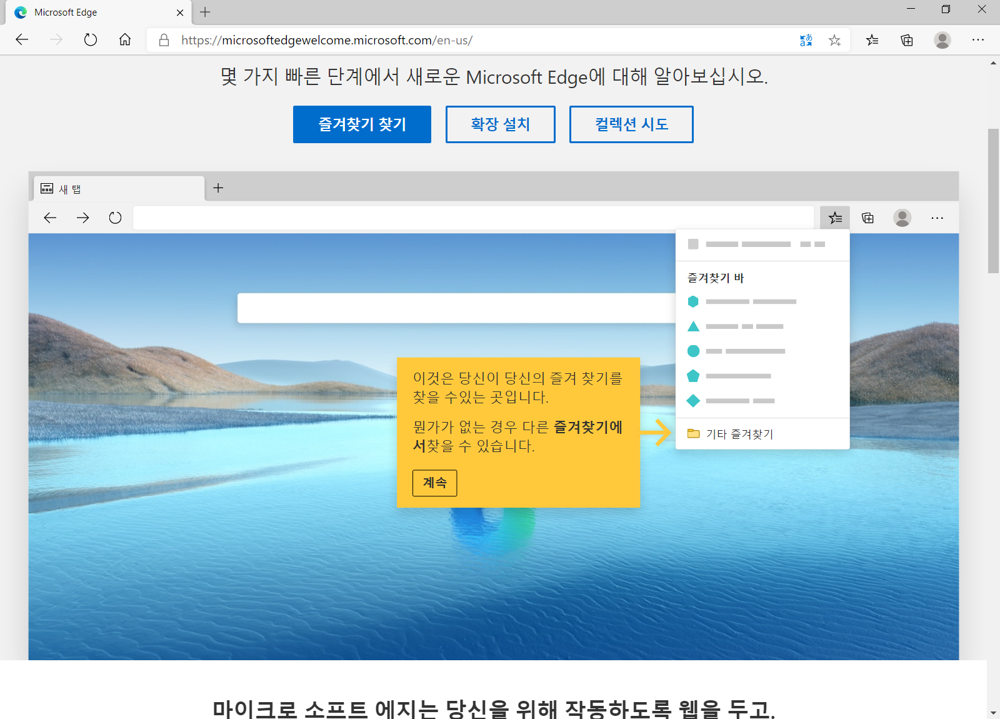Viewport: 1000px width, 719px height.
Task: Click the 즐겨찾기 찾기 button
Action: (x=362, y=124)
